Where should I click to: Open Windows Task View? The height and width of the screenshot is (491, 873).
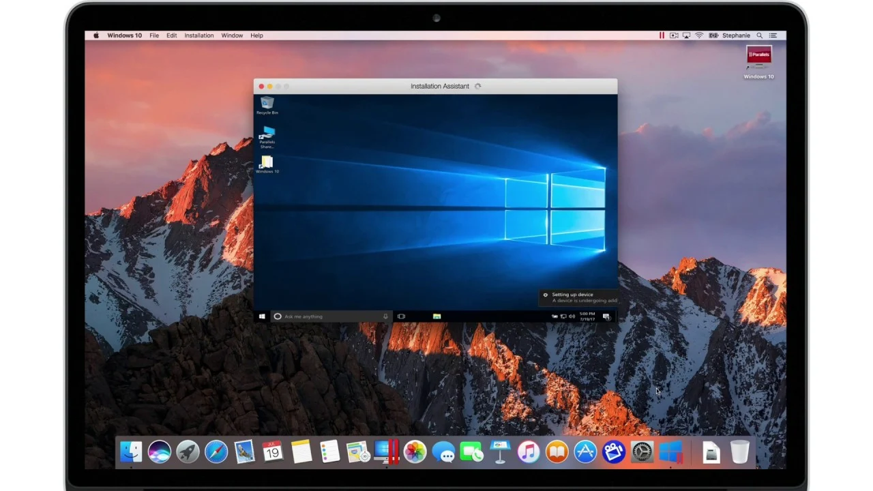pyautogui.click(x=401, y=316)
